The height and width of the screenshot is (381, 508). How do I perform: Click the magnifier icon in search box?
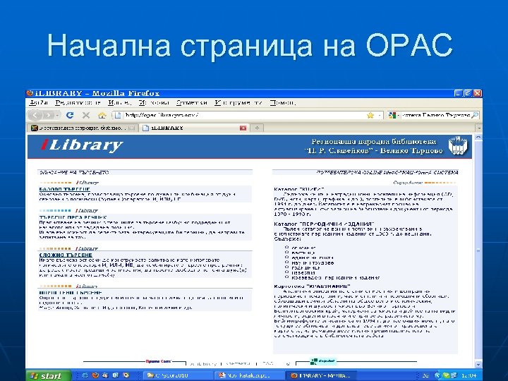click(x=475, y=115)
